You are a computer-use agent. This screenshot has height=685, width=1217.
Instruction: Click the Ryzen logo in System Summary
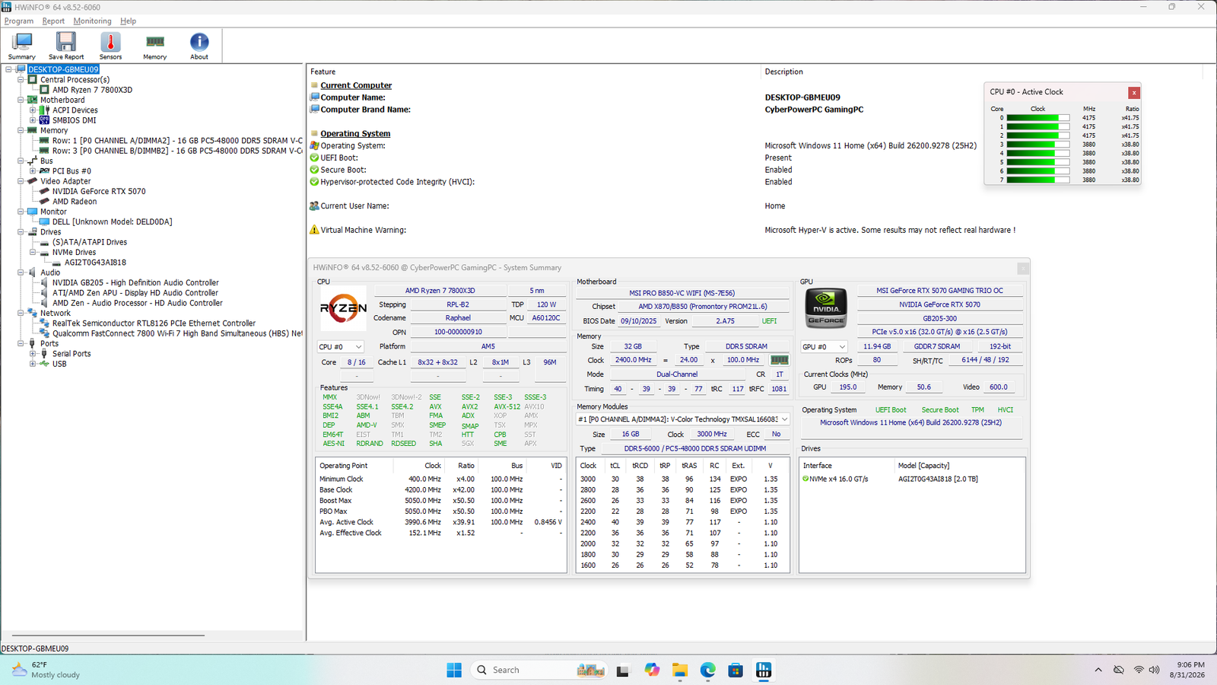(343, 308)
